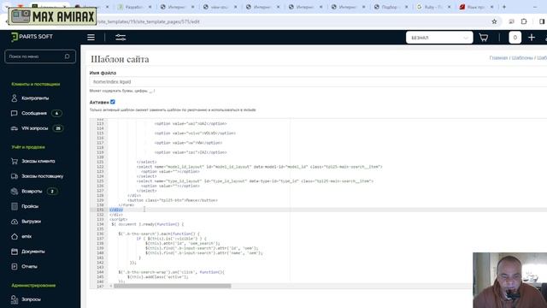Open the sliders settings icon in the header

(x=121, y=38)
